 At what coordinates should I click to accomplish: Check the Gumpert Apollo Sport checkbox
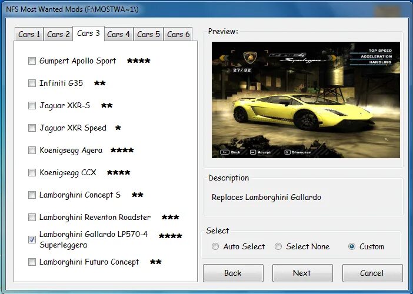(32, 61)
